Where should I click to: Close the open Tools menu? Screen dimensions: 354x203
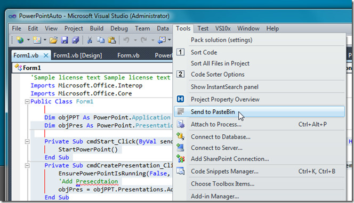(183, 28)
